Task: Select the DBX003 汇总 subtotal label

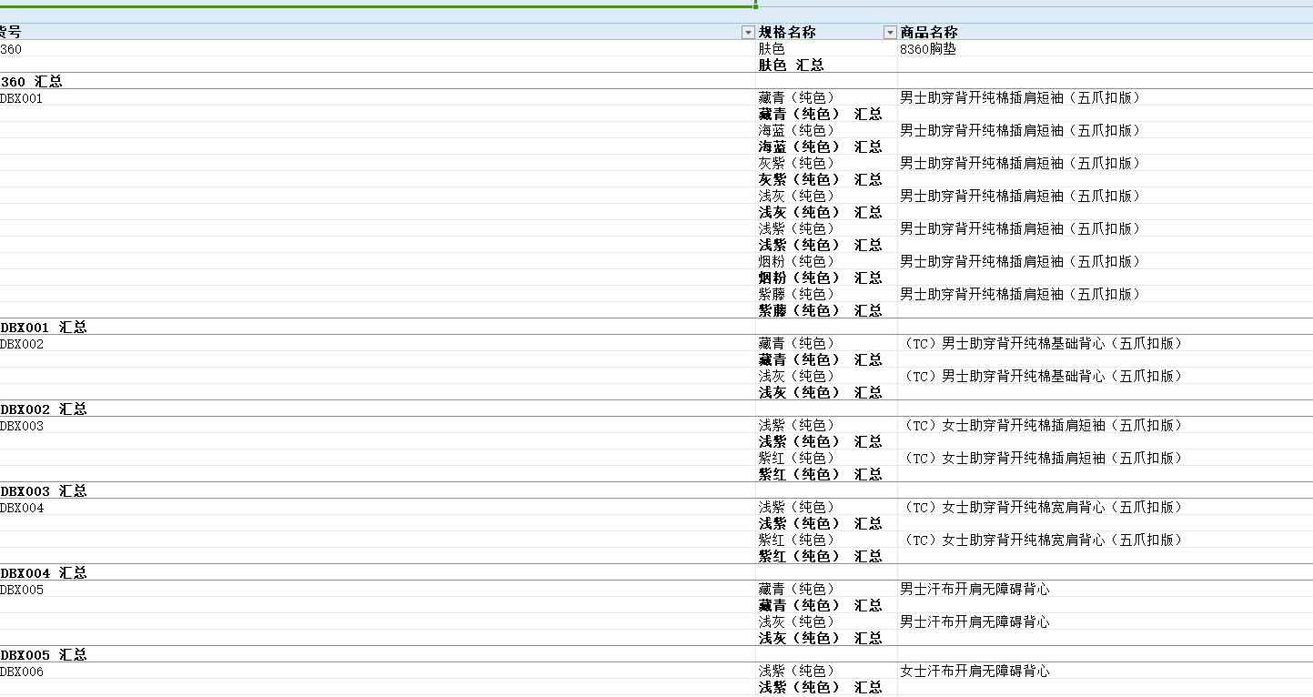Action: 44,491
